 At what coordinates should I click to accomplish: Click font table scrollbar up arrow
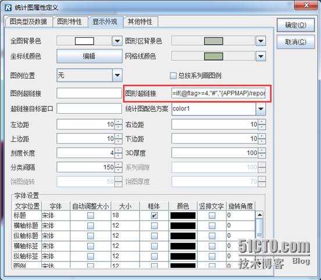pyautogui.click(x=259, y=215)
